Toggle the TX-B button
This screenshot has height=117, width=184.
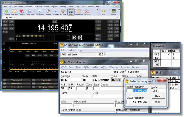(5, 32)
